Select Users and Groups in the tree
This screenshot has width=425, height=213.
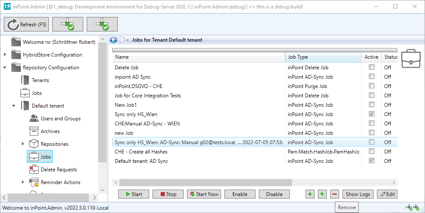pos(60,119)
